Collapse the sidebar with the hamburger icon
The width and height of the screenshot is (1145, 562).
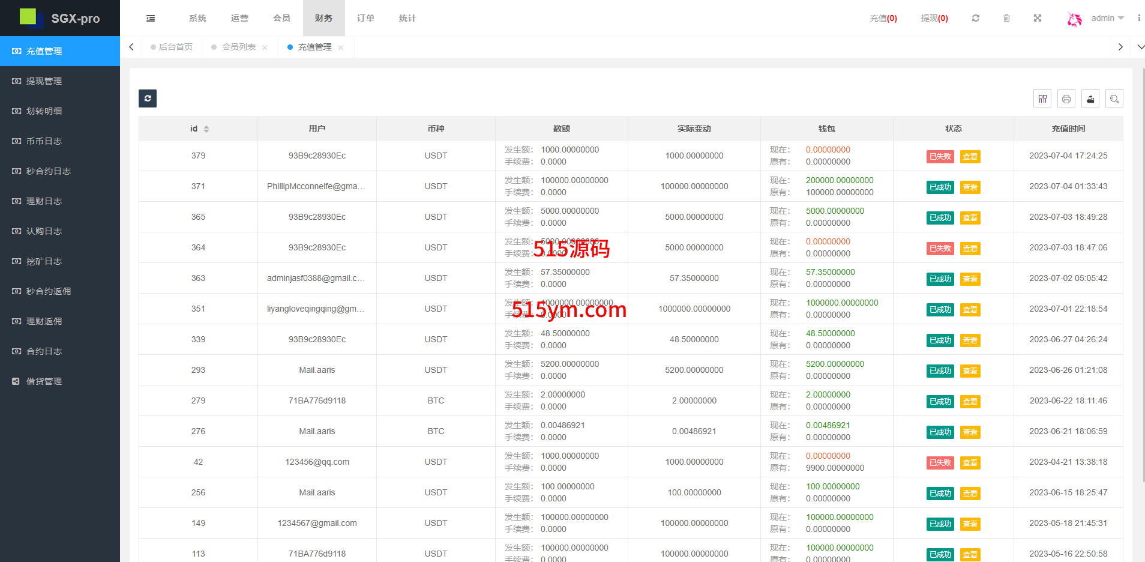[151, 19]
